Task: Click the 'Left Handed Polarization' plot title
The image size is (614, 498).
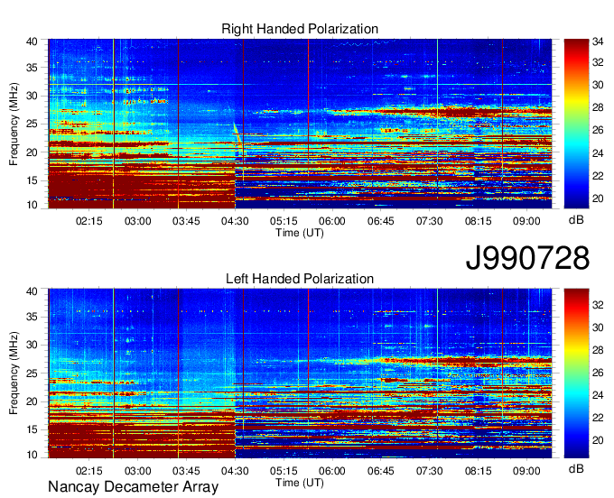Action: [300, 279]
